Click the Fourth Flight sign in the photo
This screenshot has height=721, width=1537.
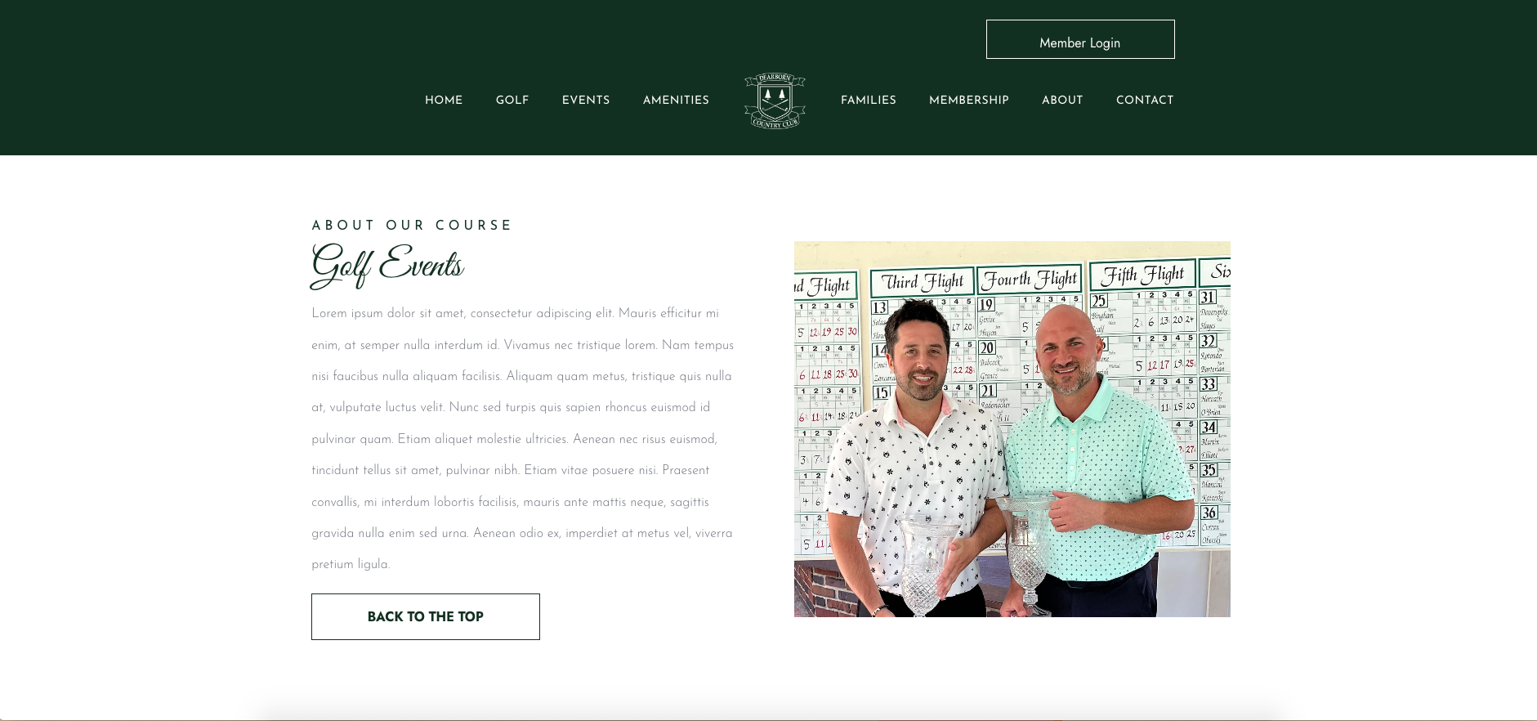coord(1030,279)
